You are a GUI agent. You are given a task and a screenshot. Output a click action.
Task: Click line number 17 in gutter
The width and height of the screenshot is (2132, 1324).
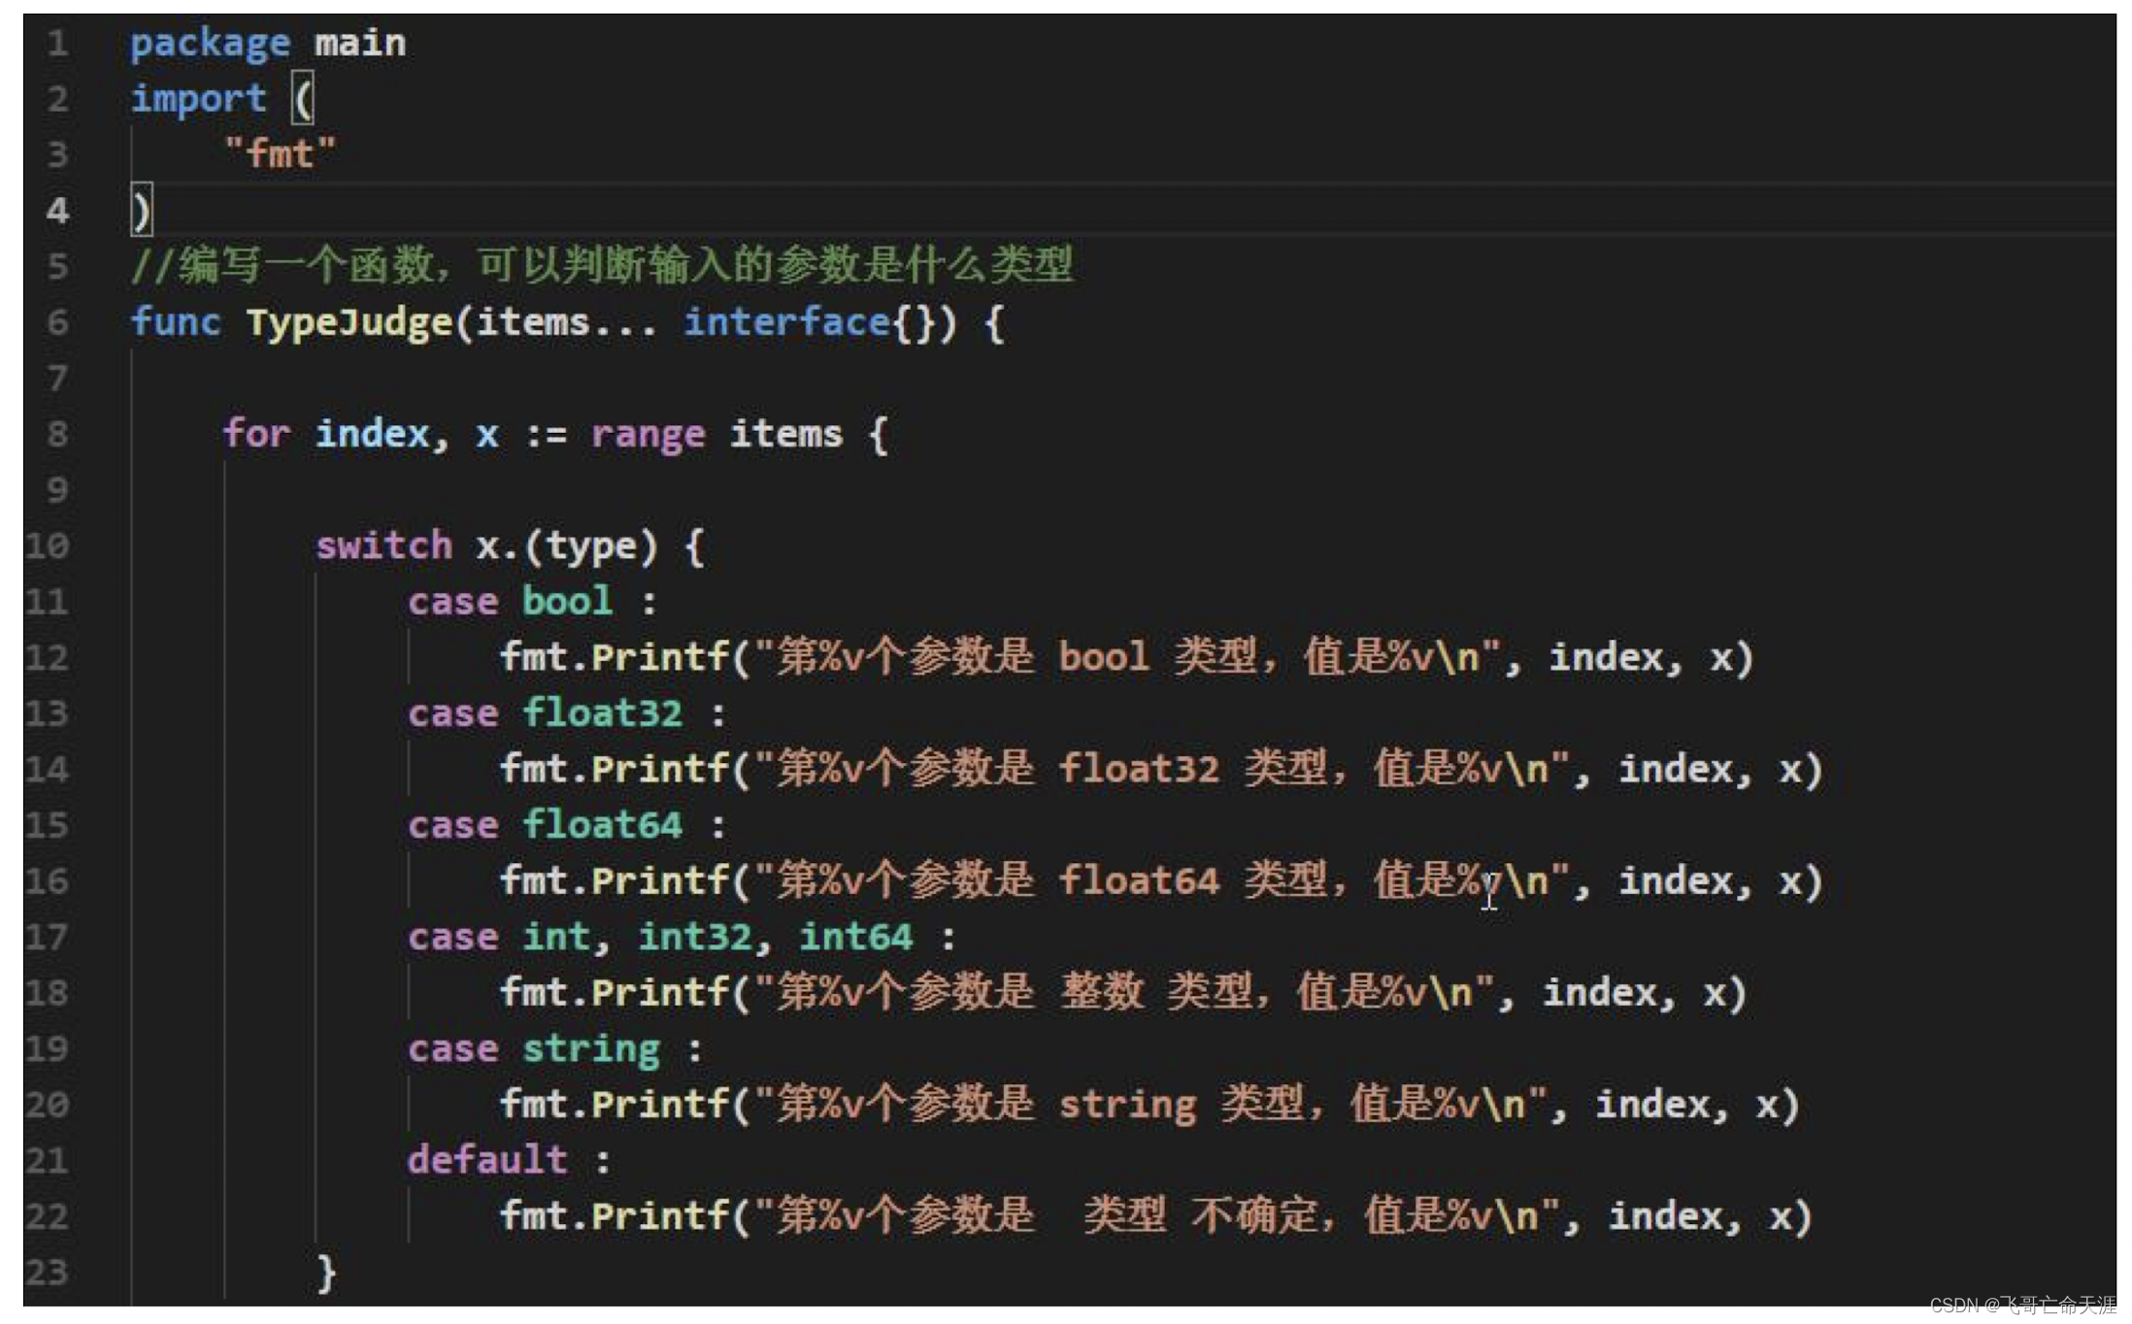pyautogui.click(x=48, y=937)
